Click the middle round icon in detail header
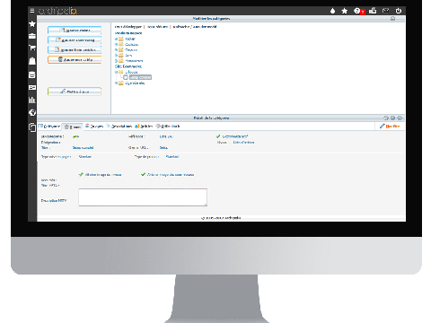This screenshot has width=431, height=323. pos(392,118)
